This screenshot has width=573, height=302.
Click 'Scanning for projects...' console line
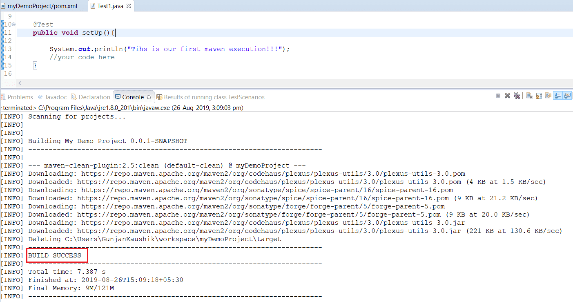point(77,116)
